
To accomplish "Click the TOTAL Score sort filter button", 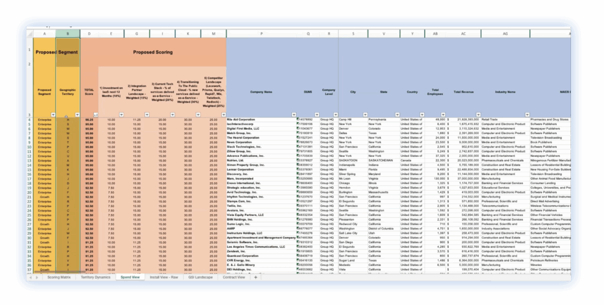I will (96, 114).
